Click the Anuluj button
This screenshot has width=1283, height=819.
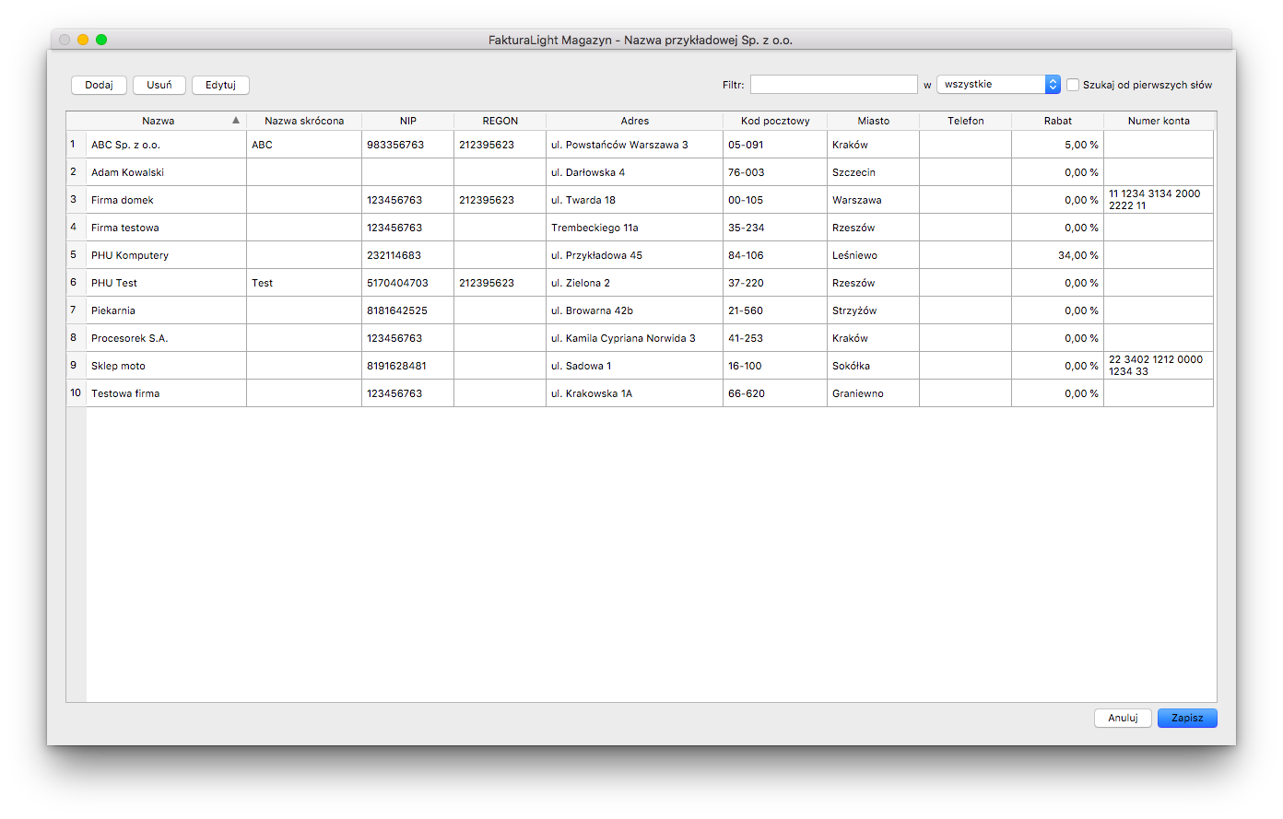point(1123,718)
